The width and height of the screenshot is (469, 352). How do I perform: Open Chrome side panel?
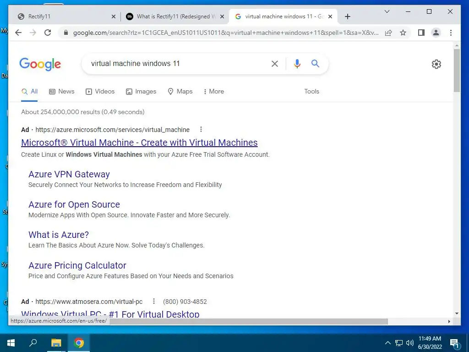[421, 33]
